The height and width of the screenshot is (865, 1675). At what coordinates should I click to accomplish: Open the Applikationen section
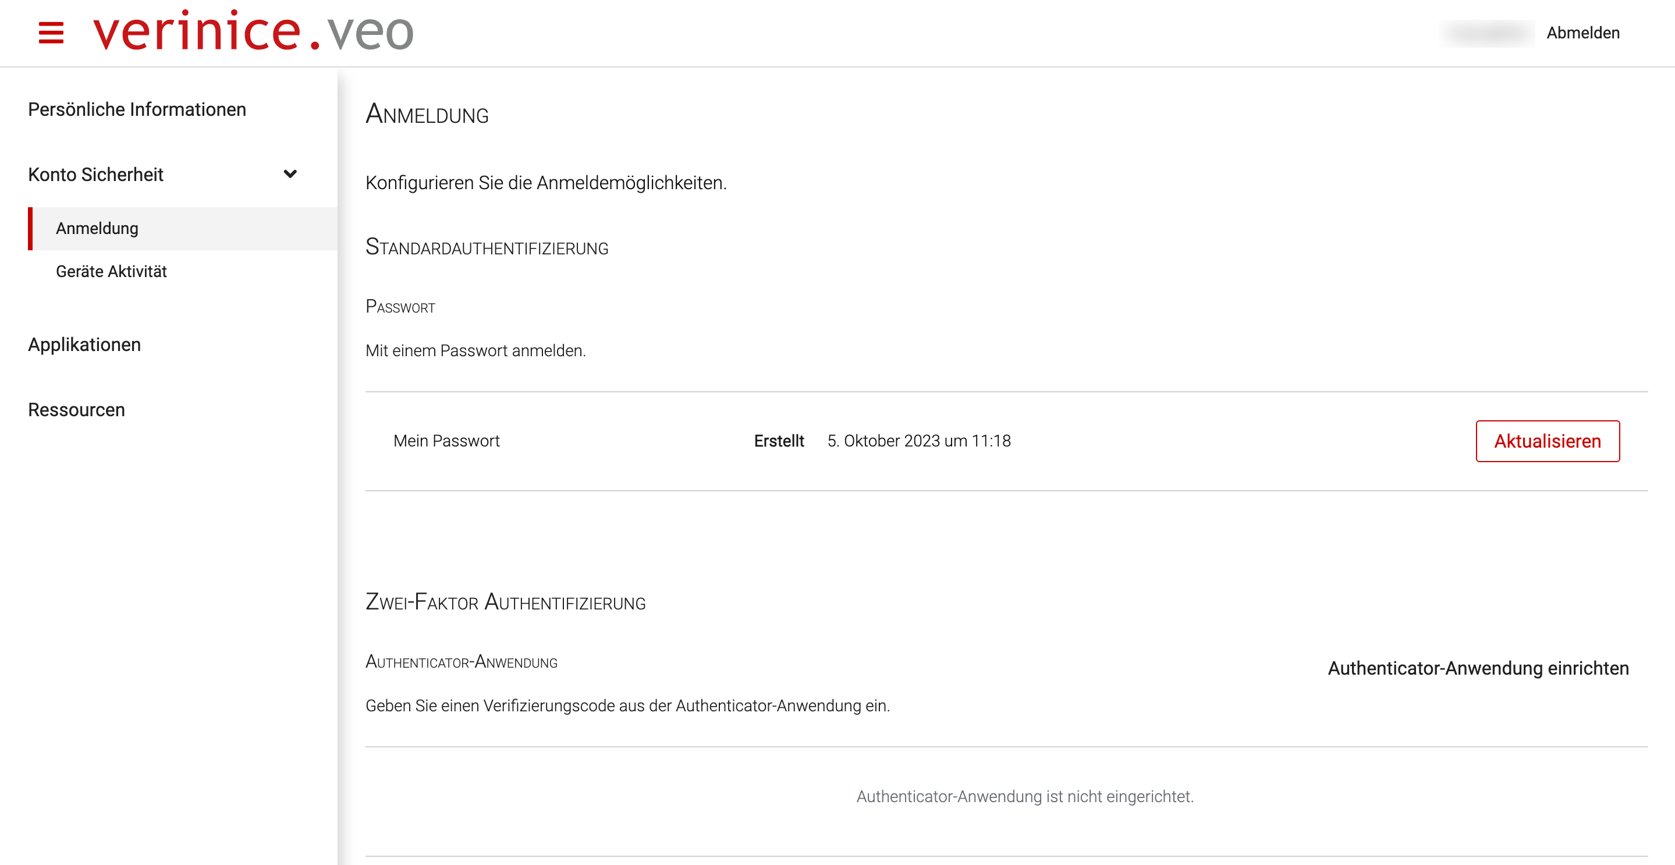(84, 344)
